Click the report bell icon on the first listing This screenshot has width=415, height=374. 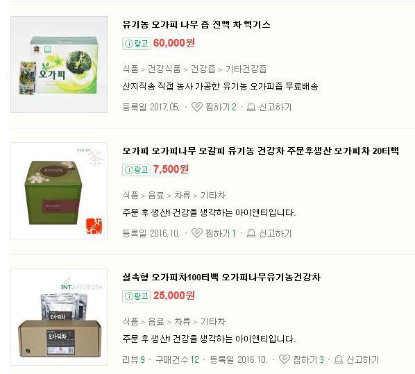point(251,107)
